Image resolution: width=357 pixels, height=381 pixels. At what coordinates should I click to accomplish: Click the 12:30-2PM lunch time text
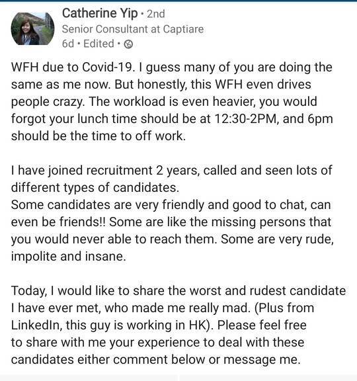pos(246,119)
